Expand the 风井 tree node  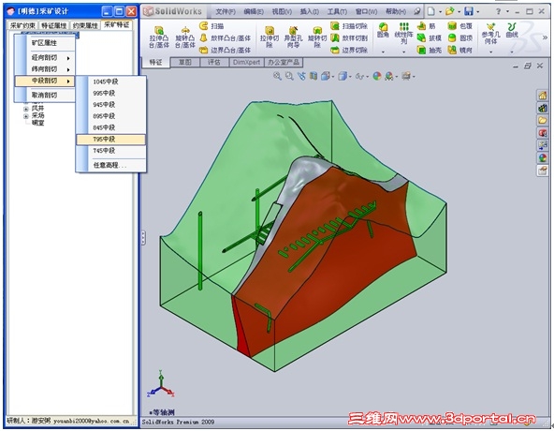[x=26, y=109]
